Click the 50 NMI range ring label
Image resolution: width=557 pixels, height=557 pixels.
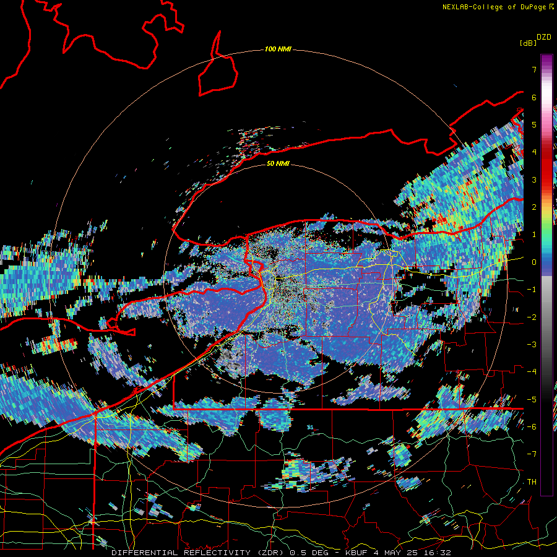tap(278, 163)
